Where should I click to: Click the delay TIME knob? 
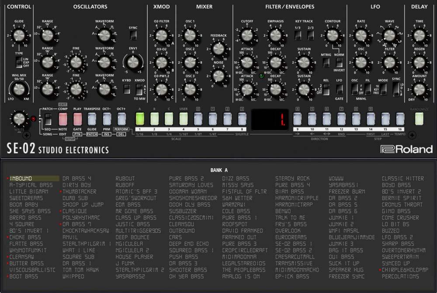419,35
